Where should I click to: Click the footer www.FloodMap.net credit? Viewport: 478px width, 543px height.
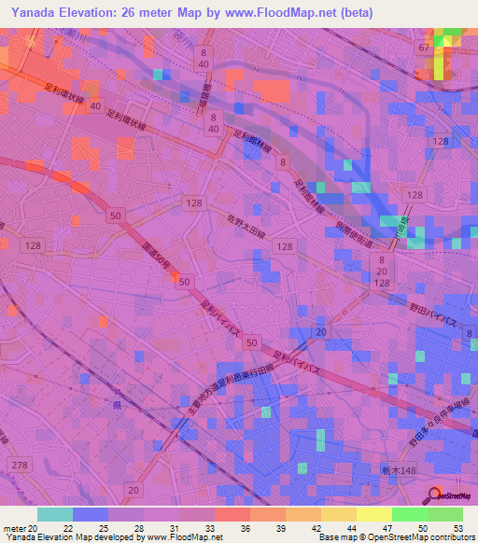point(185,537)
